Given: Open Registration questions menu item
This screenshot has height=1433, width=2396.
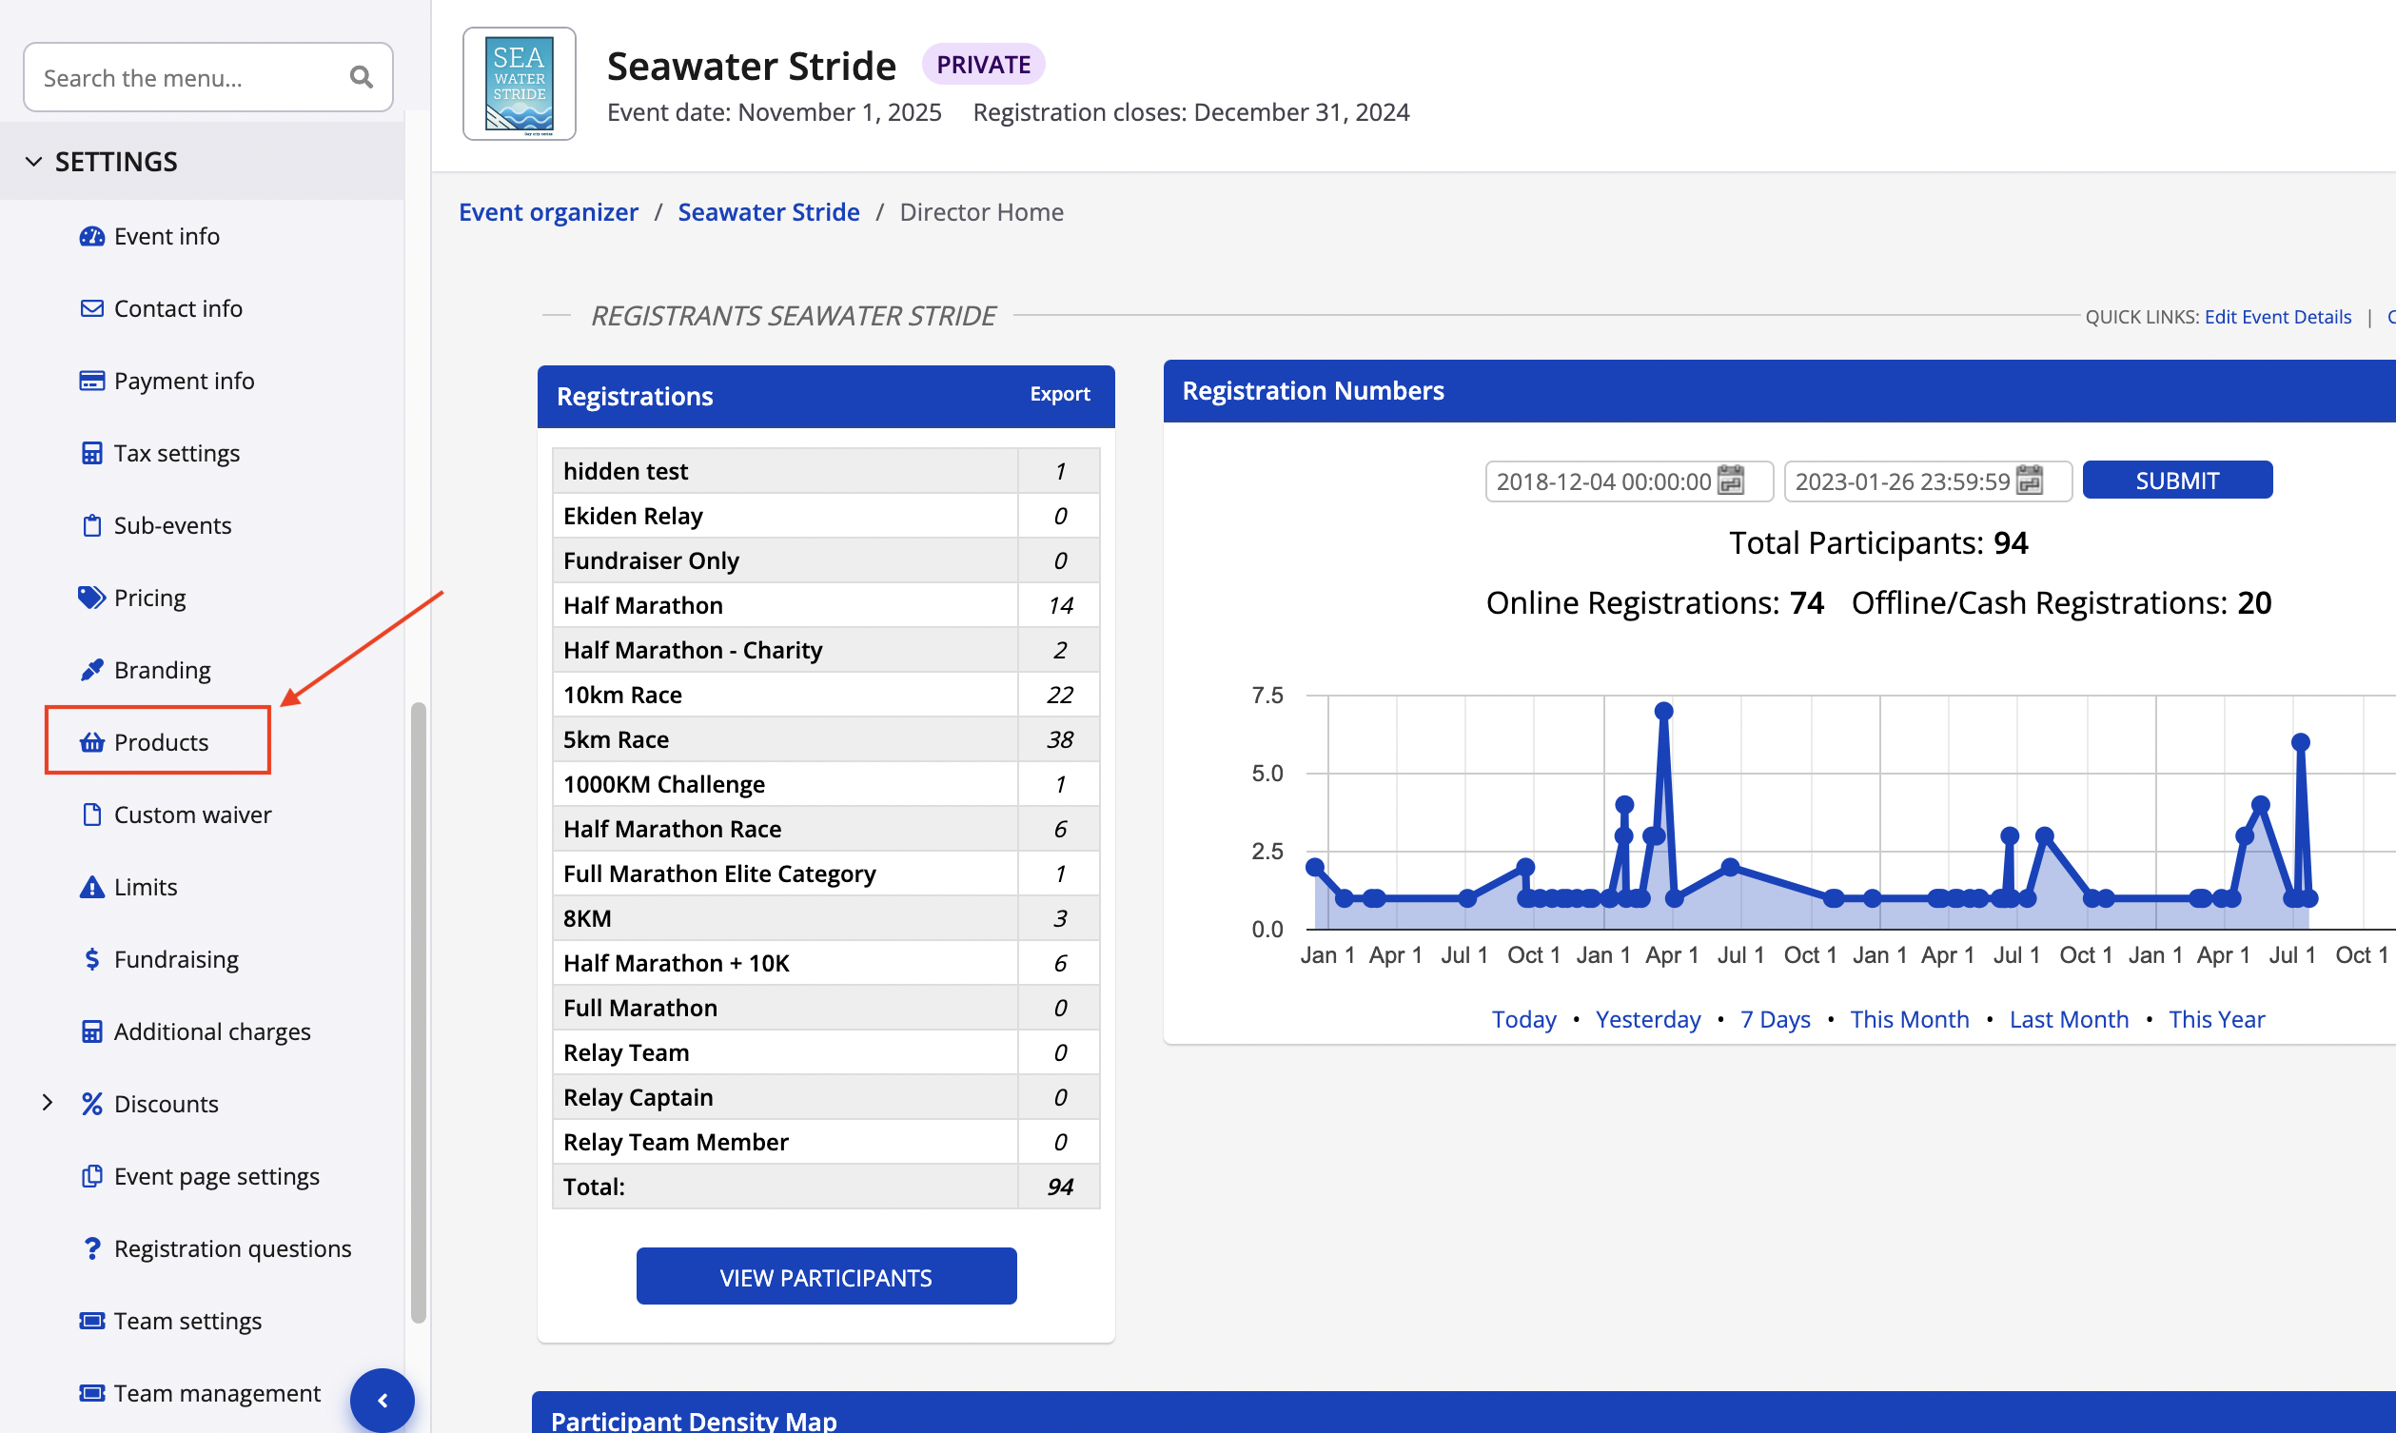Looking at the screenshot, I should tap(231, 1248).
